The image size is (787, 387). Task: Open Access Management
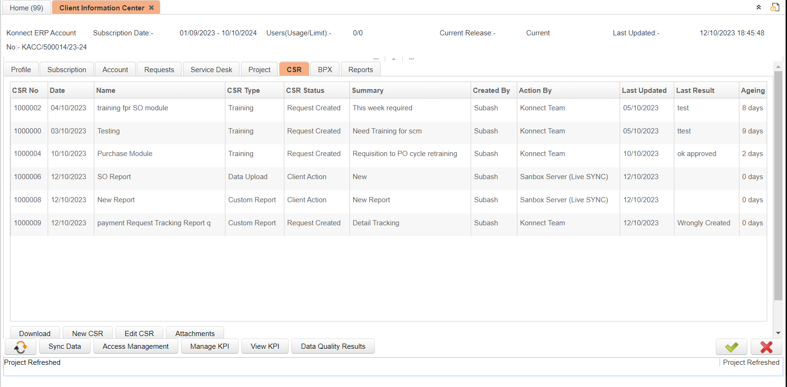point(135,346)
